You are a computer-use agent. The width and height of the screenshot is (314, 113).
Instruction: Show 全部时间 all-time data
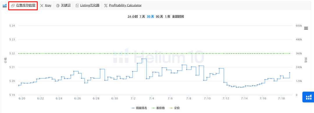[178, 17]
